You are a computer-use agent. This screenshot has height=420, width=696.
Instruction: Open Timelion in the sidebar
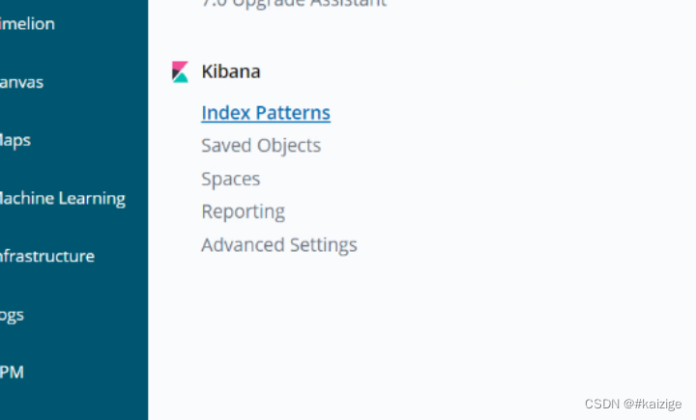[x=27, y=24]
